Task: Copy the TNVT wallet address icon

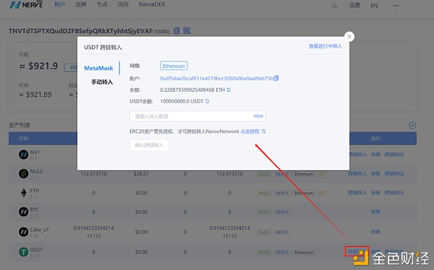Action: coord(176,30)
